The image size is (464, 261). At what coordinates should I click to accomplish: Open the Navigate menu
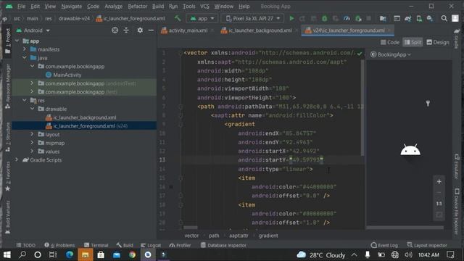coord(72,7)
